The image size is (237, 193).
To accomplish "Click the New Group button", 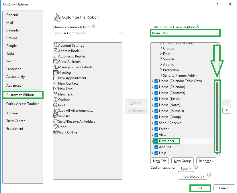I will tap(183, 161).
